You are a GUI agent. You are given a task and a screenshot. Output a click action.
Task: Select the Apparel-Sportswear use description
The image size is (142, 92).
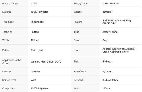tap(119, 50)
